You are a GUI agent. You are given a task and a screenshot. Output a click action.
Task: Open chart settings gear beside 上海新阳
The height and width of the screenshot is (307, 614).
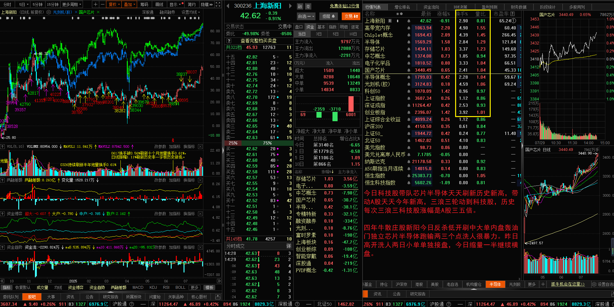(x=49, y=12)
